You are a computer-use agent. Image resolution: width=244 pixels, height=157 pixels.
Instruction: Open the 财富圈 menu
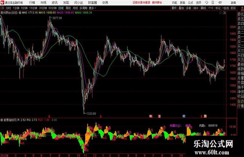[x=92, y=3]
